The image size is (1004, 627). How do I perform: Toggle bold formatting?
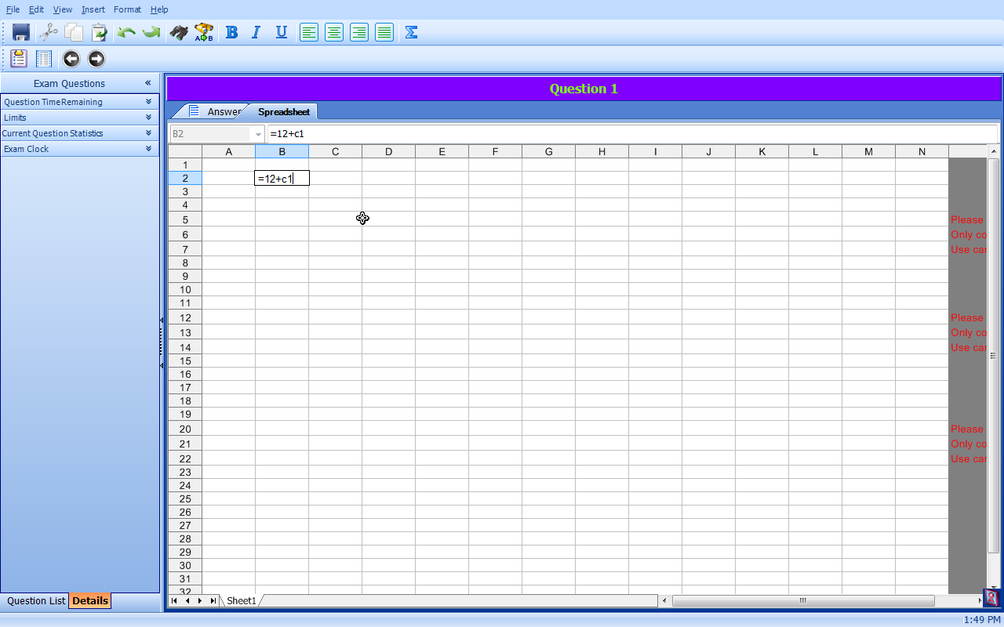tap(231, 32)
